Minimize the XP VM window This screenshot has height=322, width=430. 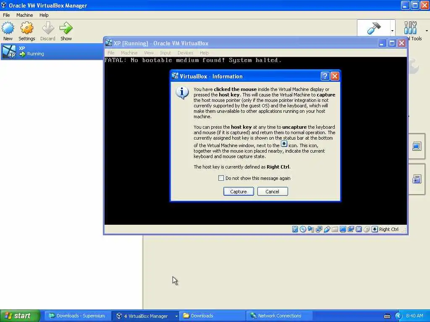point(382,43)
